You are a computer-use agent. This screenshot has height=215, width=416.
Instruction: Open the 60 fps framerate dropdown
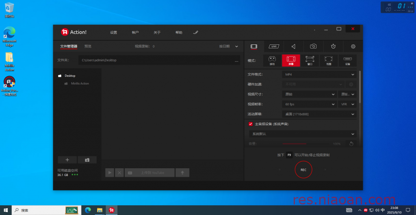click(309, 104)
